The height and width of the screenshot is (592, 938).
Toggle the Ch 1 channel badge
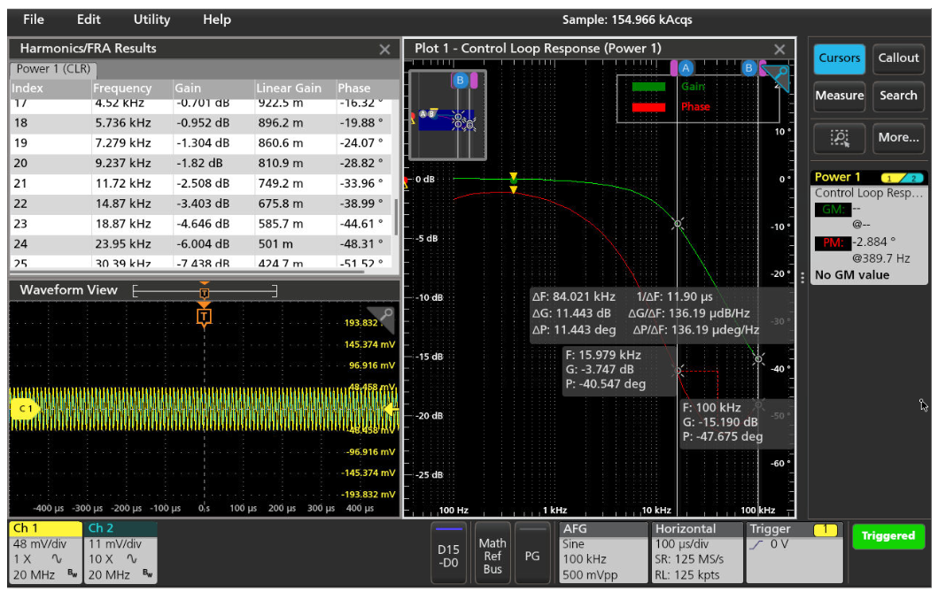pyautogui.click(x=44, y=551)
